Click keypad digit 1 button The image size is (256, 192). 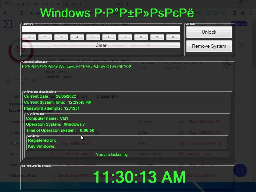(29, 37)
